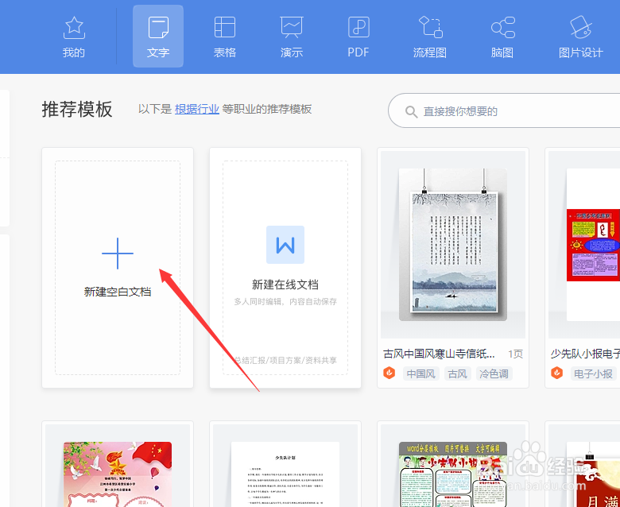Click 总结汇报/项目方案/资料共享 caption
This screenshot has height=507, width=620.
click(285, 361)
